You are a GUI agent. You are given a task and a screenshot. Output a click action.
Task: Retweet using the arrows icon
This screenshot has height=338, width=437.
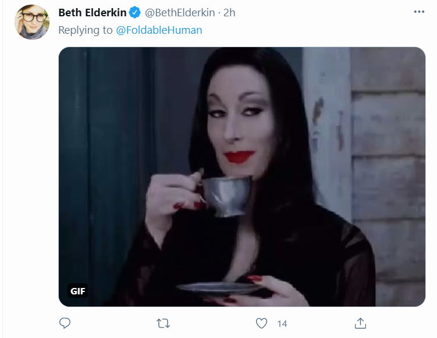click(x=163, y=323)
